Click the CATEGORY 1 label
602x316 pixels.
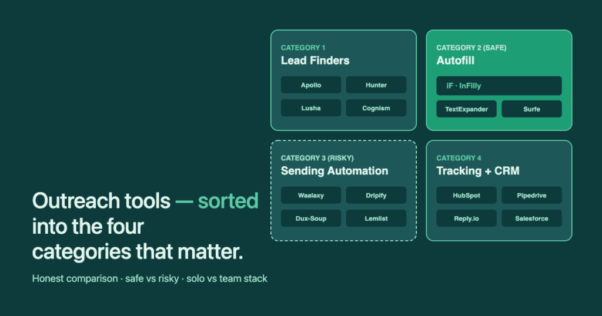click(x=303, y=48)
